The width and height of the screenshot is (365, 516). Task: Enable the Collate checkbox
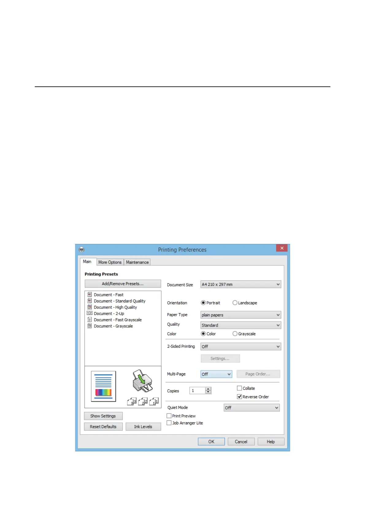[x=239, y=388]
